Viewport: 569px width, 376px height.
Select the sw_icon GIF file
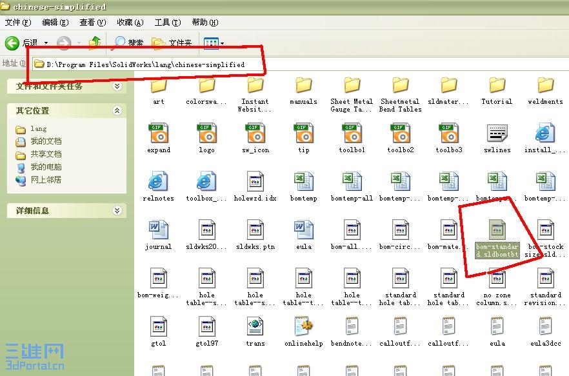pyautogui.click(x=255, y=138)
